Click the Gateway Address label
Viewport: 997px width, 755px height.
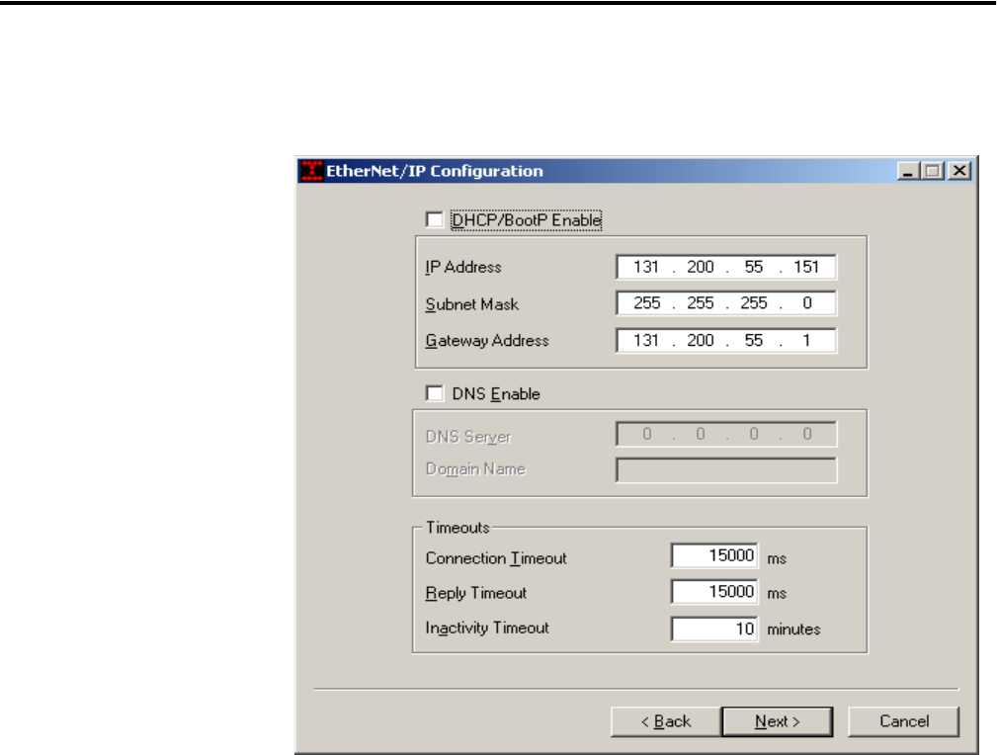487,341
